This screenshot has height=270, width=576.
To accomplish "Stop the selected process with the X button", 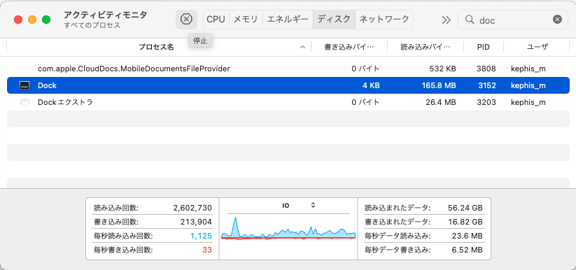I will pyautogui.click(x=186, y=19).
